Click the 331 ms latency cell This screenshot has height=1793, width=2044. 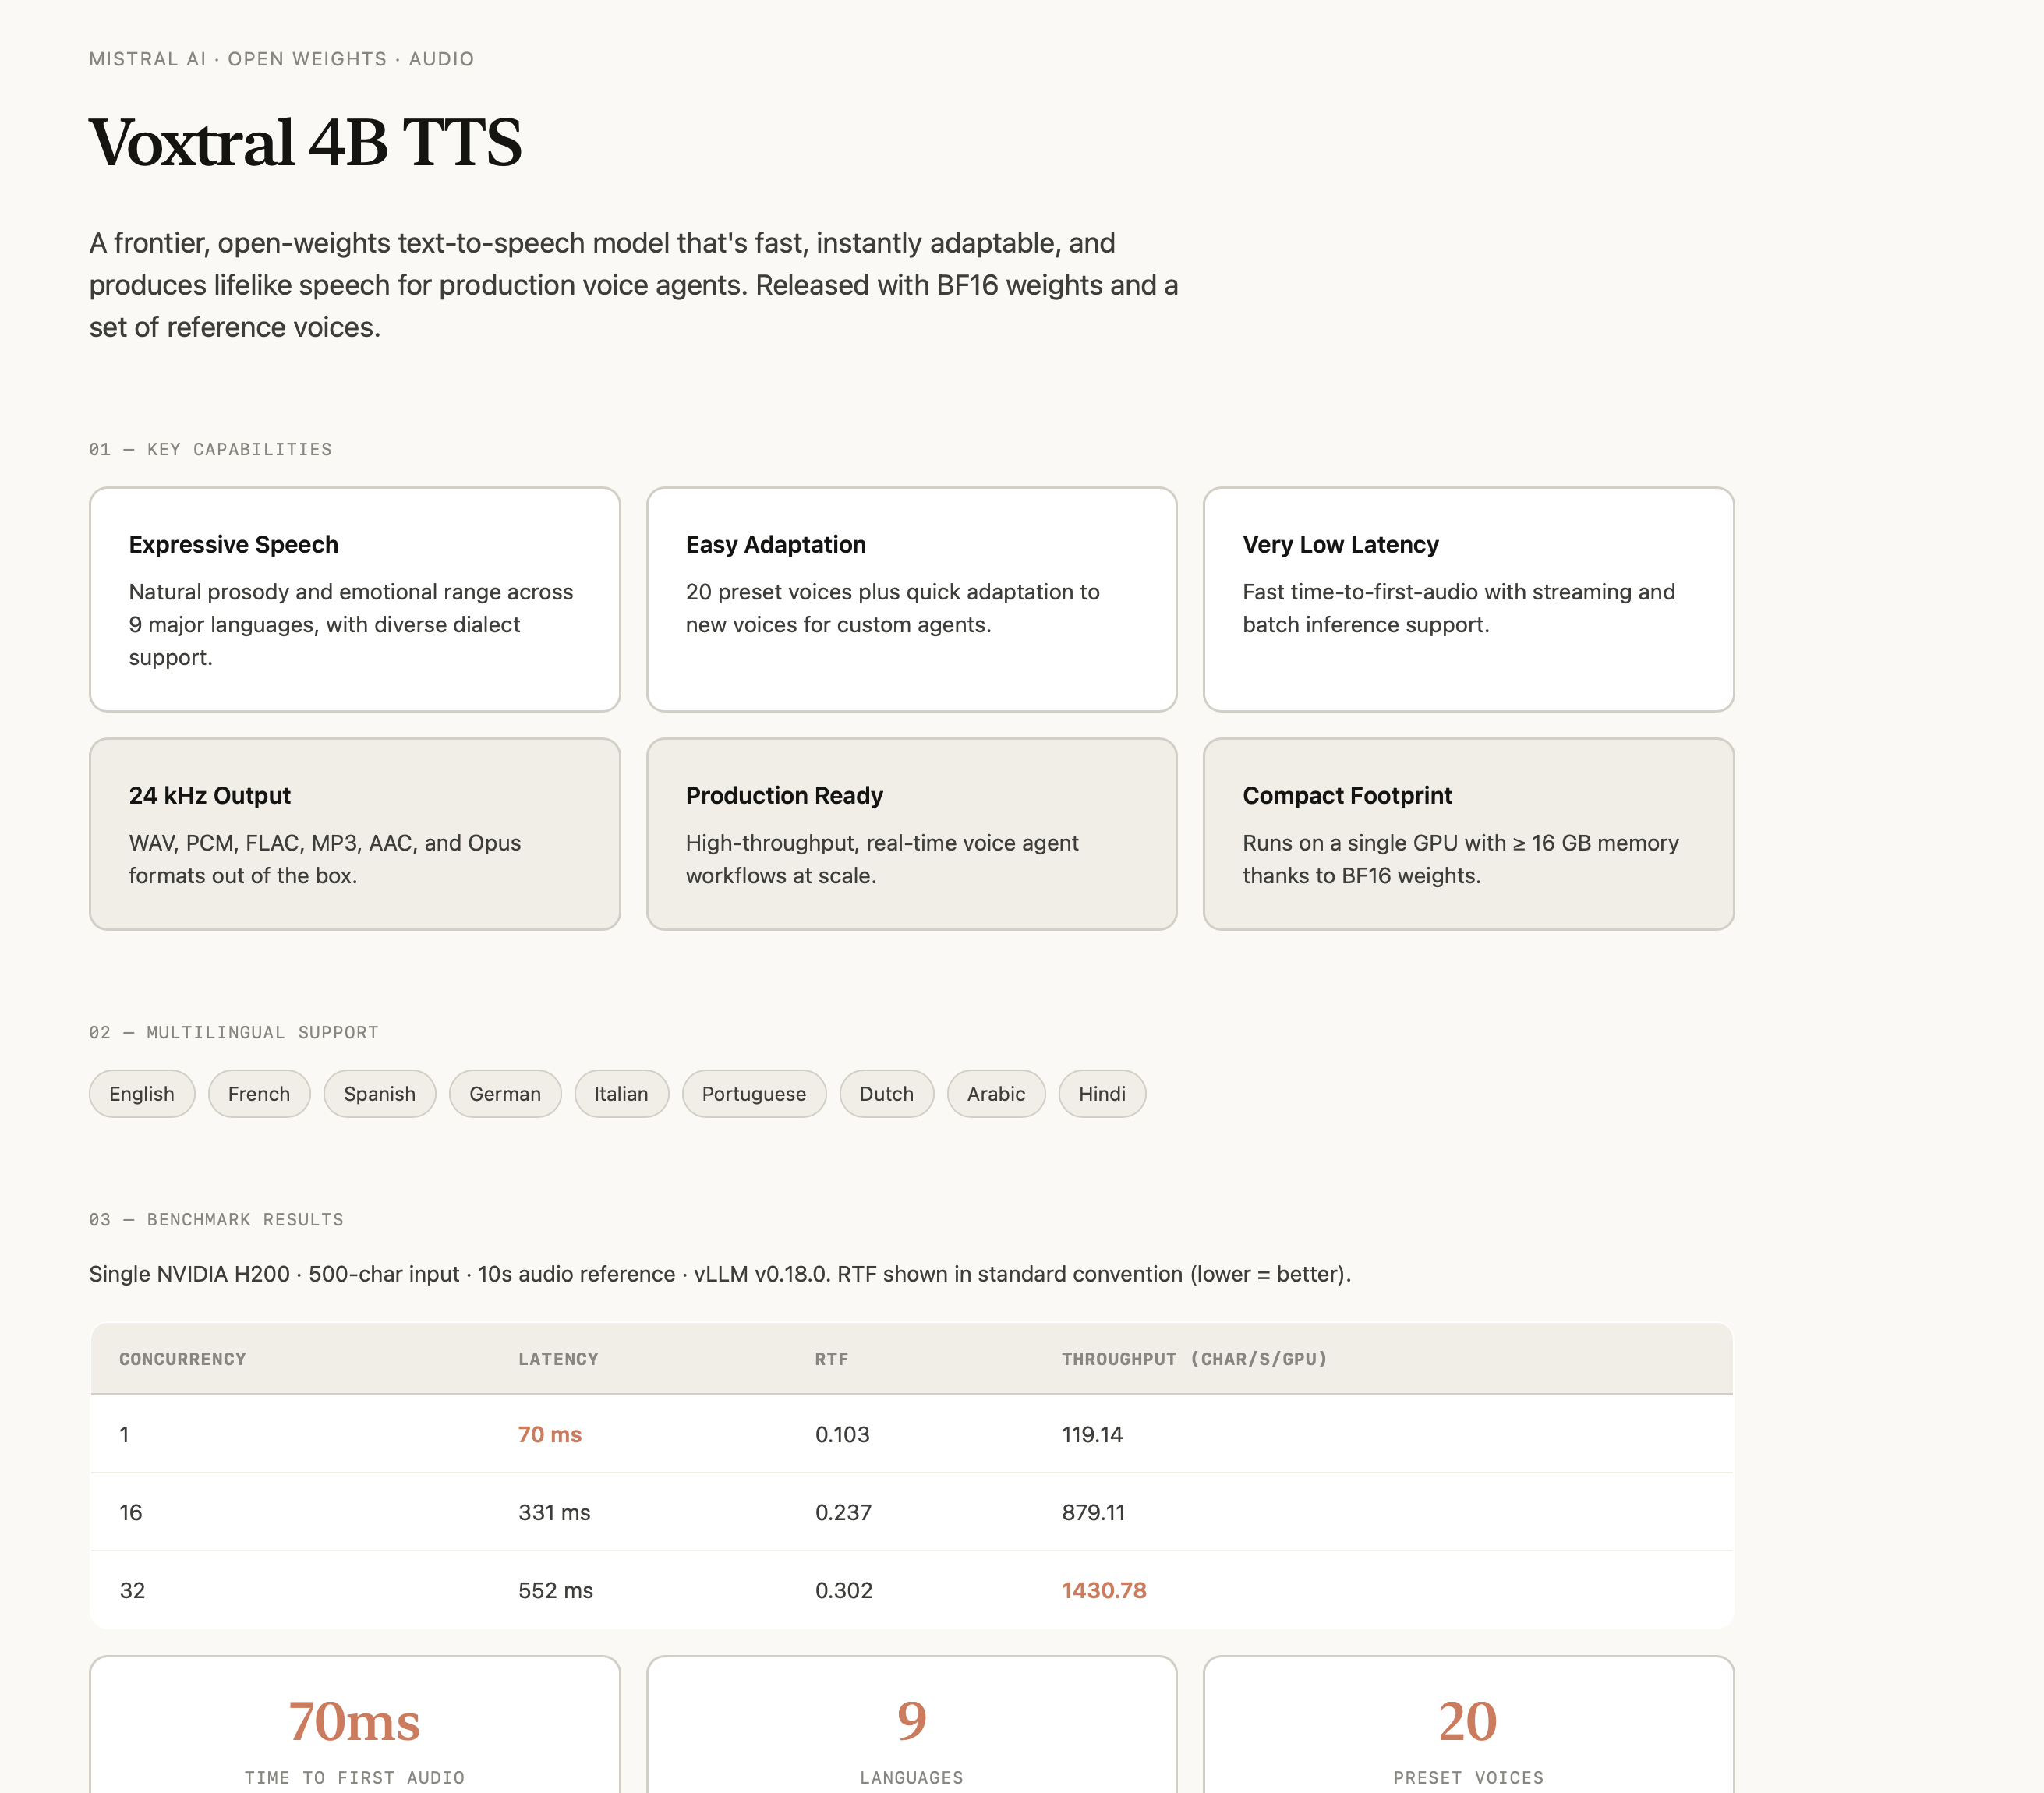tap(554, 1512)
